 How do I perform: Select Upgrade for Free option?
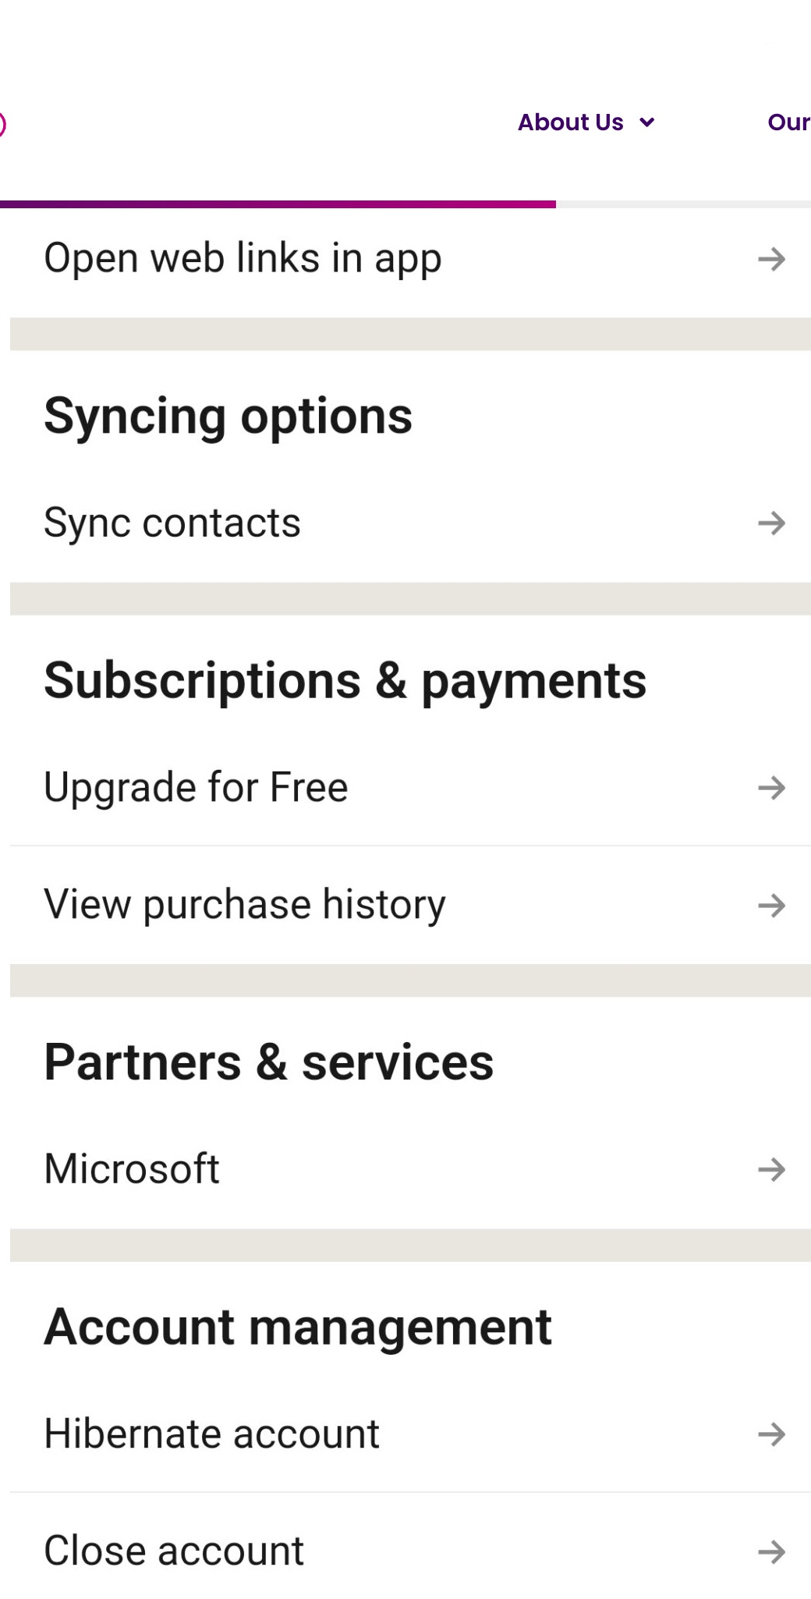(x=196, y=787)
